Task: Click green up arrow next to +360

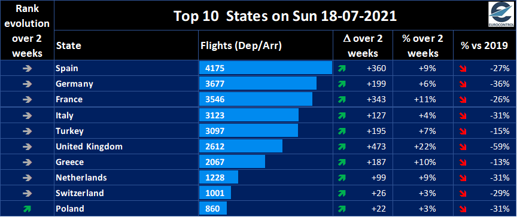Action: tap(342, 69)
